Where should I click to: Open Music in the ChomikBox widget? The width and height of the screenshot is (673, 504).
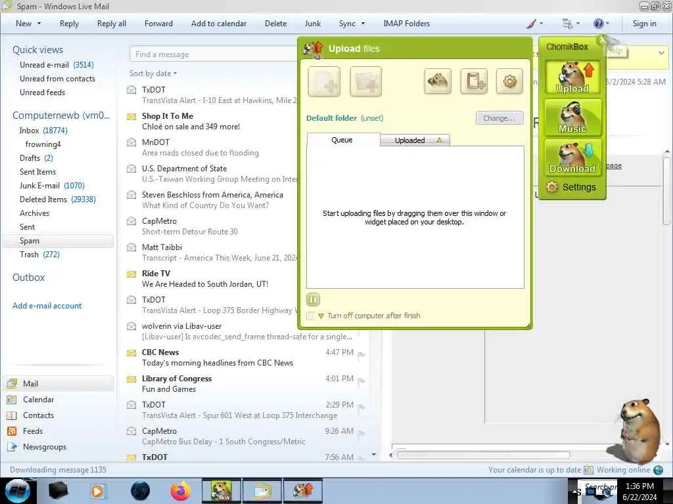tap(572, 117)
